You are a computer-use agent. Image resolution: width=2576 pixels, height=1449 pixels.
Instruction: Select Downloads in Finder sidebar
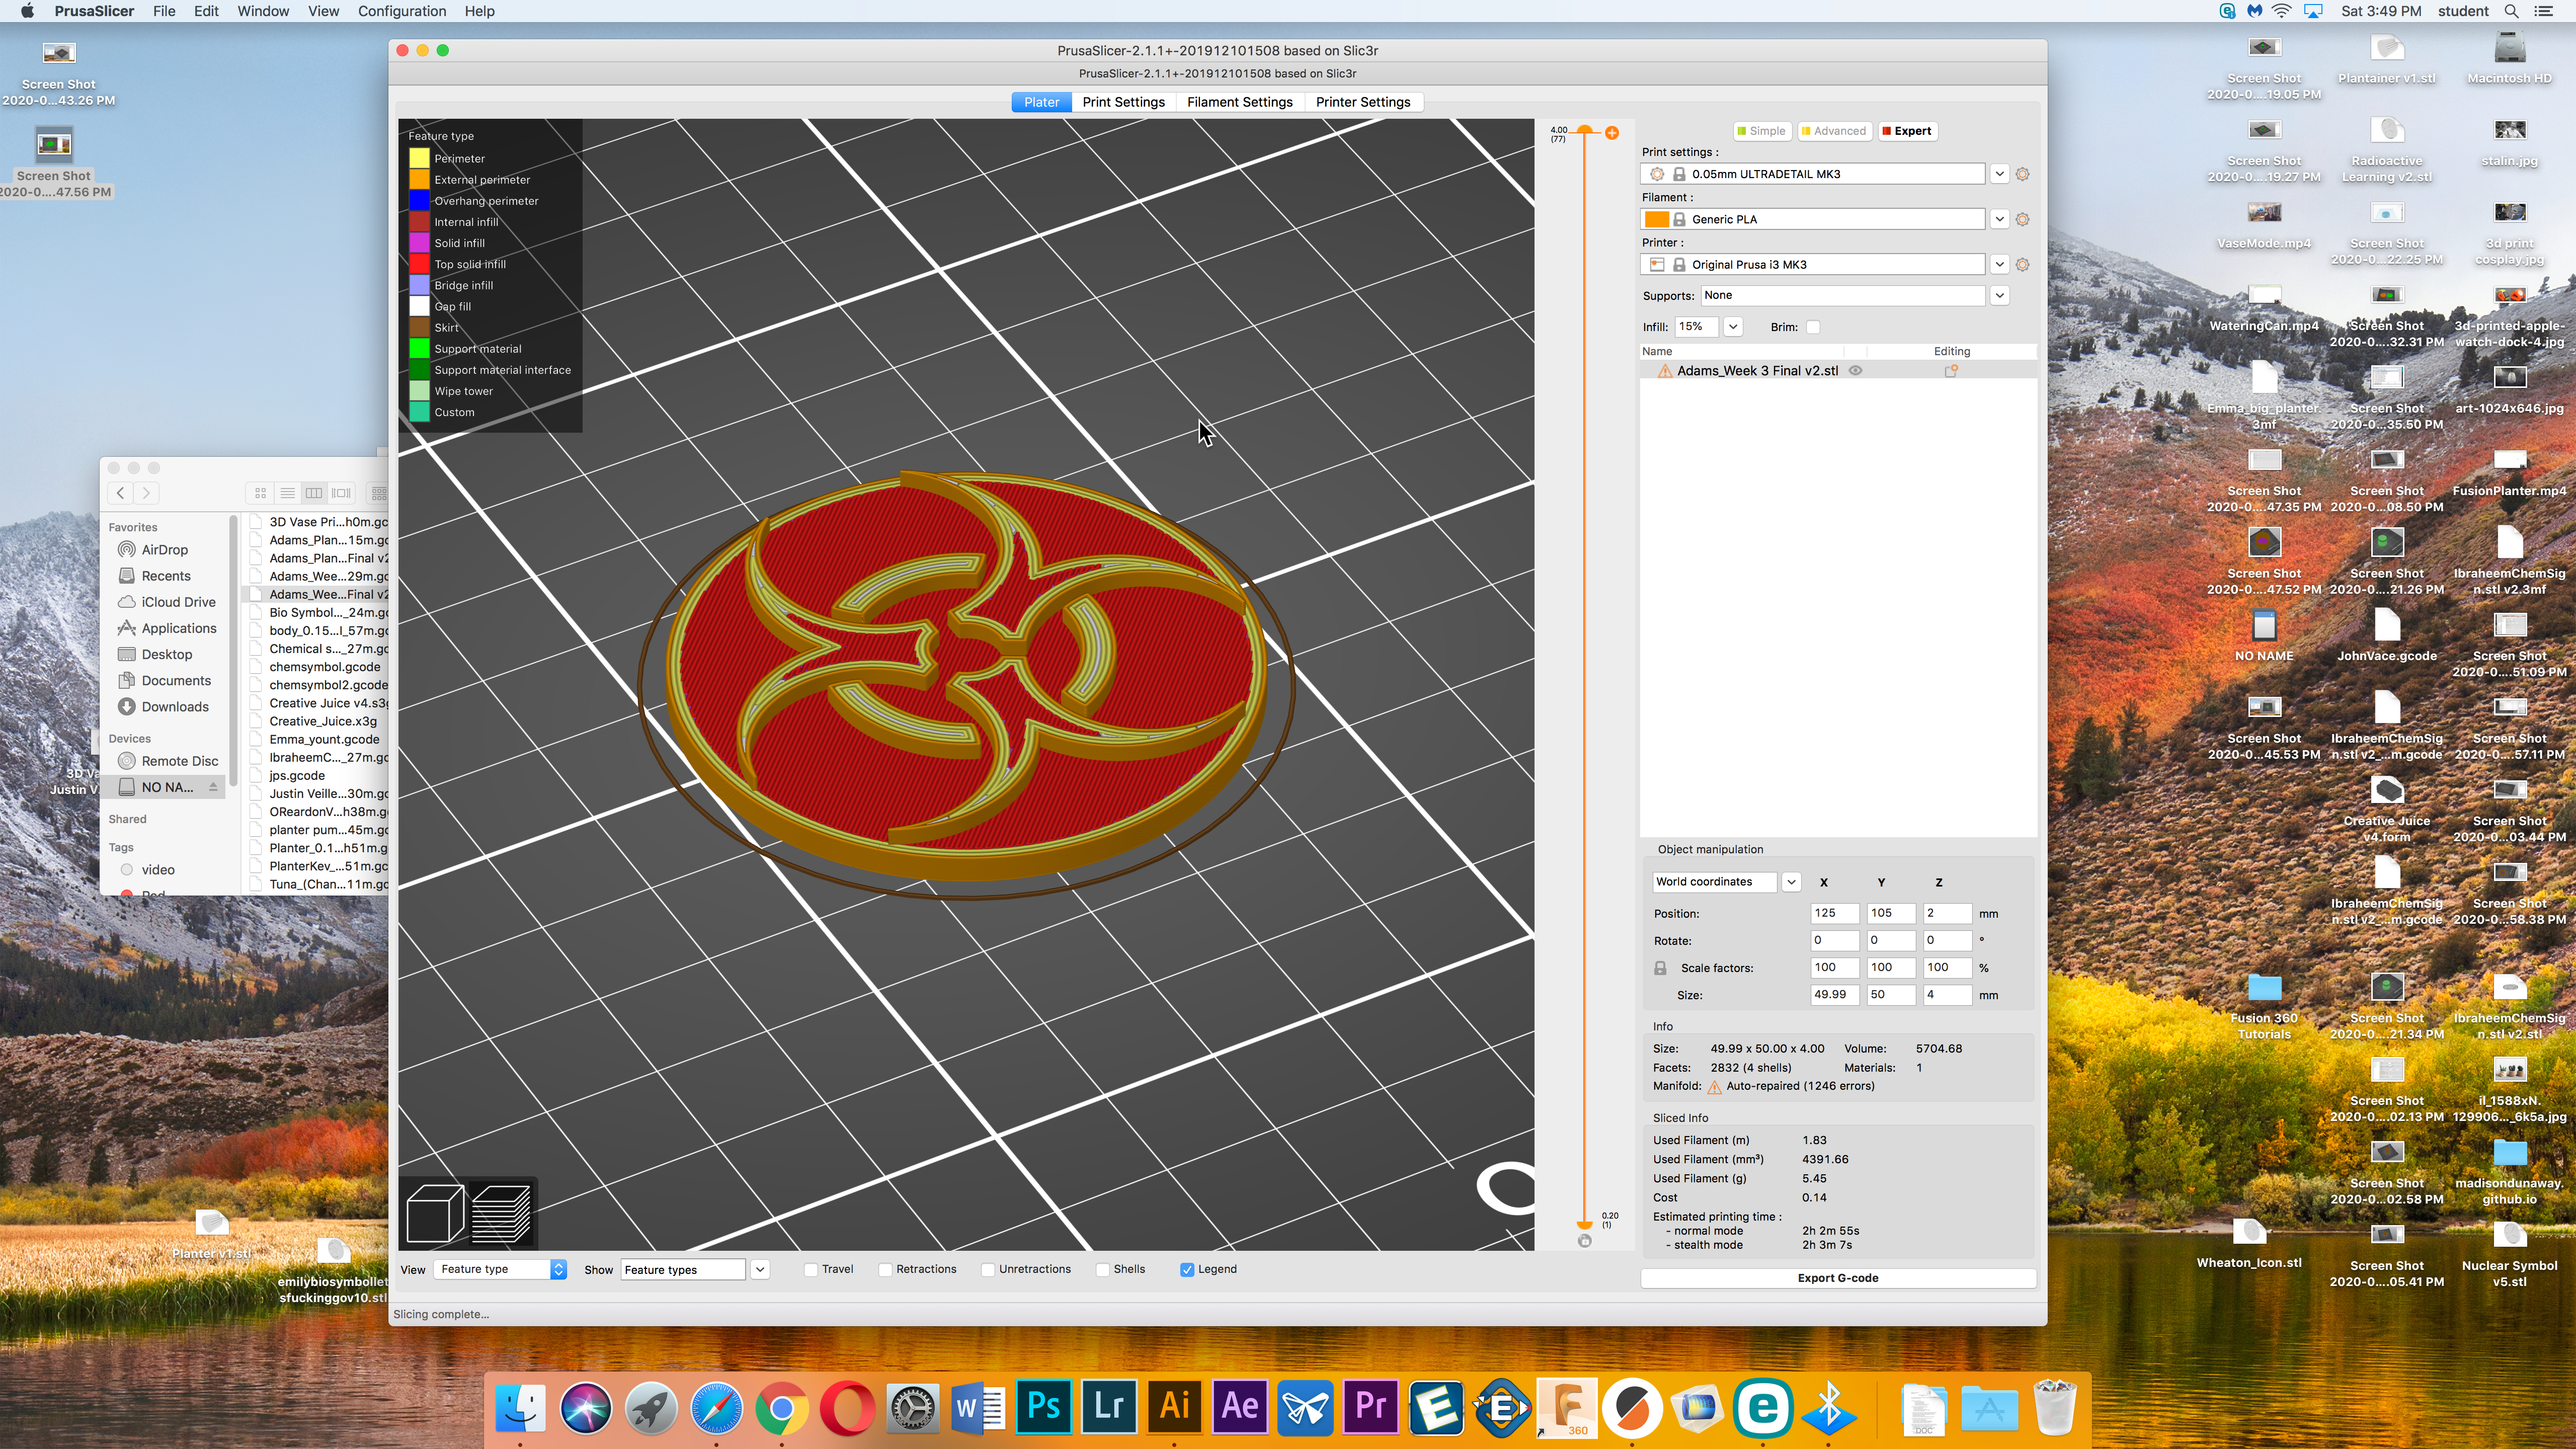(175, 707)
